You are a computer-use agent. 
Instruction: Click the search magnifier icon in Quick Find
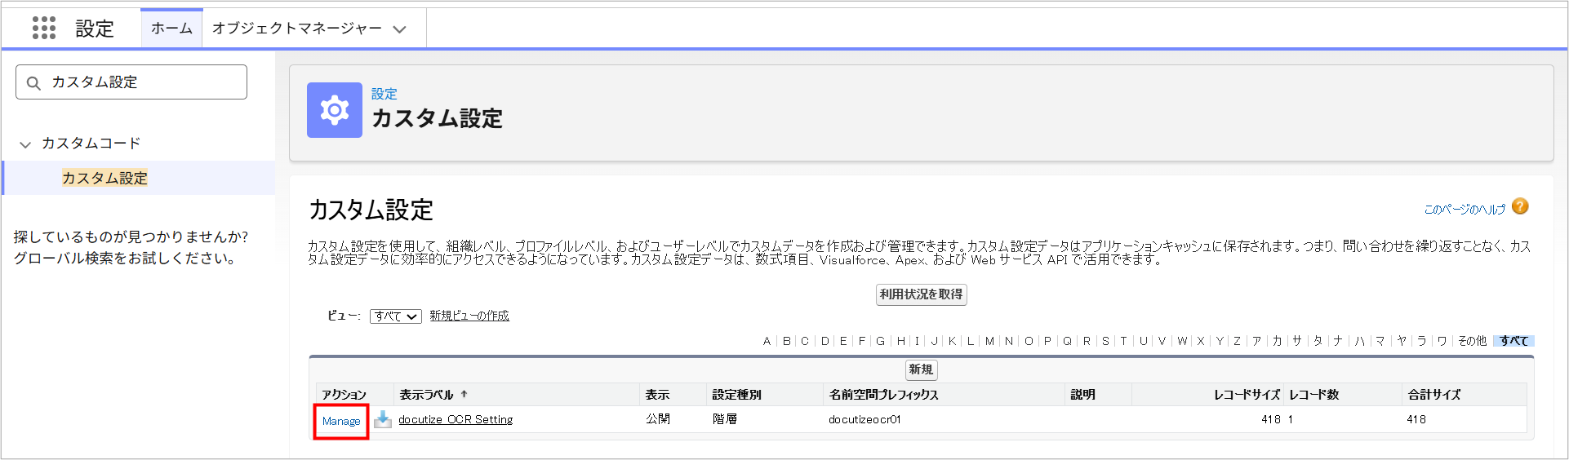(33, 83)
